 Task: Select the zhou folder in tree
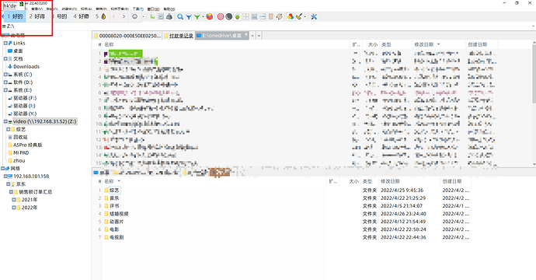(x=19, y=160)
